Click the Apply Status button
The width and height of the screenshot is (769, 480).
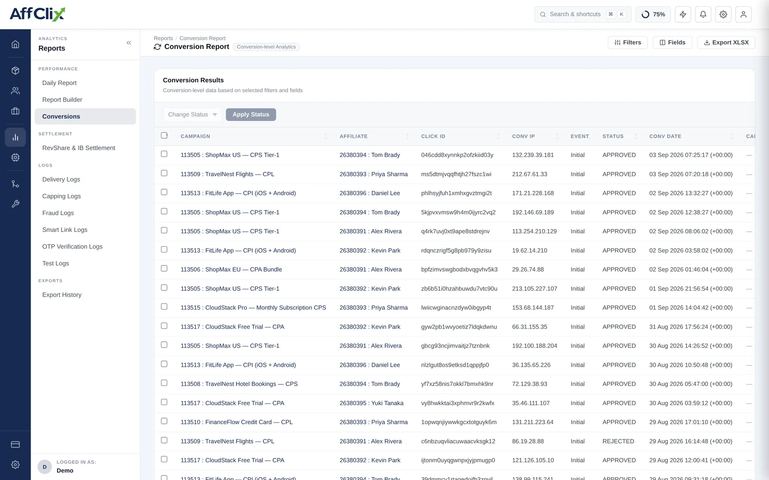point(251,114)
